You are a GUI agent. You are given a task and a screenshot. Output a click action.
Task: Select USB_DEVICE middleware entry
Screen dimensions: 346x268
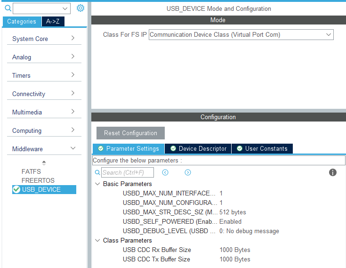[x=44, y=189]
